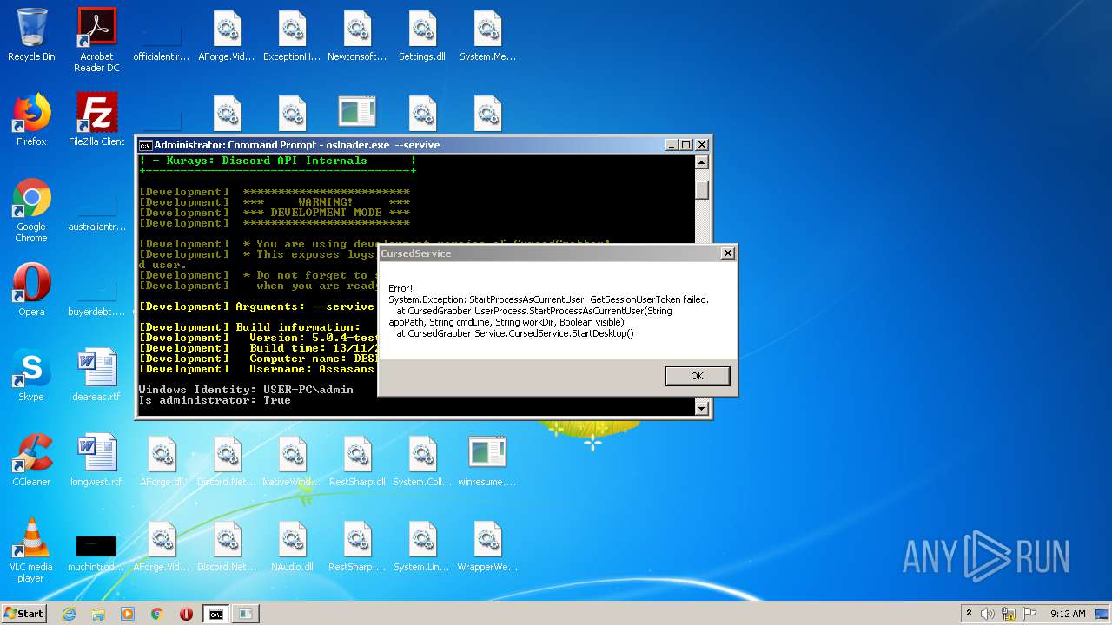Open the Firefox desktop shortcut
Viewport: 1112px width, 625px height.
(31, 120)
